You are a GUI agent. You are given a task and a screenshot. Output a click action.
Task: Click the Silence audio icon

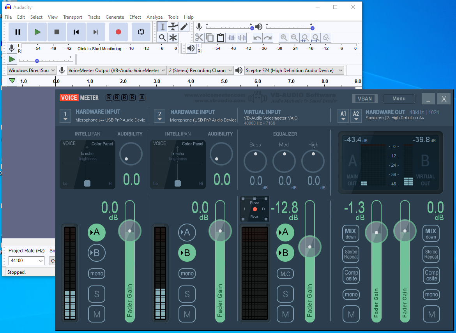click(x=242, y=37)
